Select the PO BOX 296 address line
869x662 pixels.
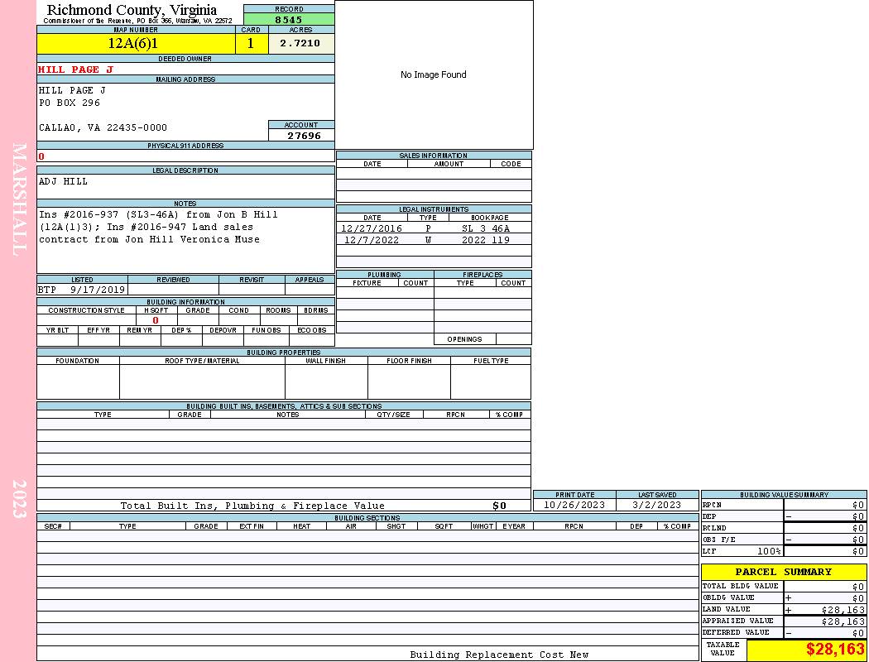pos(70,103)
